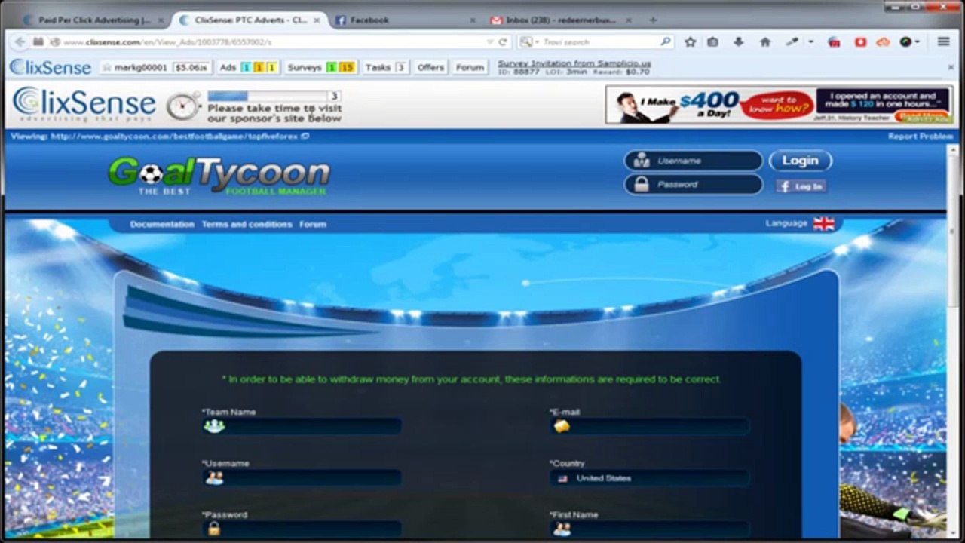Open the Country dropdown showing United States
Screen dimensions: 965x543
pos(649,478)
